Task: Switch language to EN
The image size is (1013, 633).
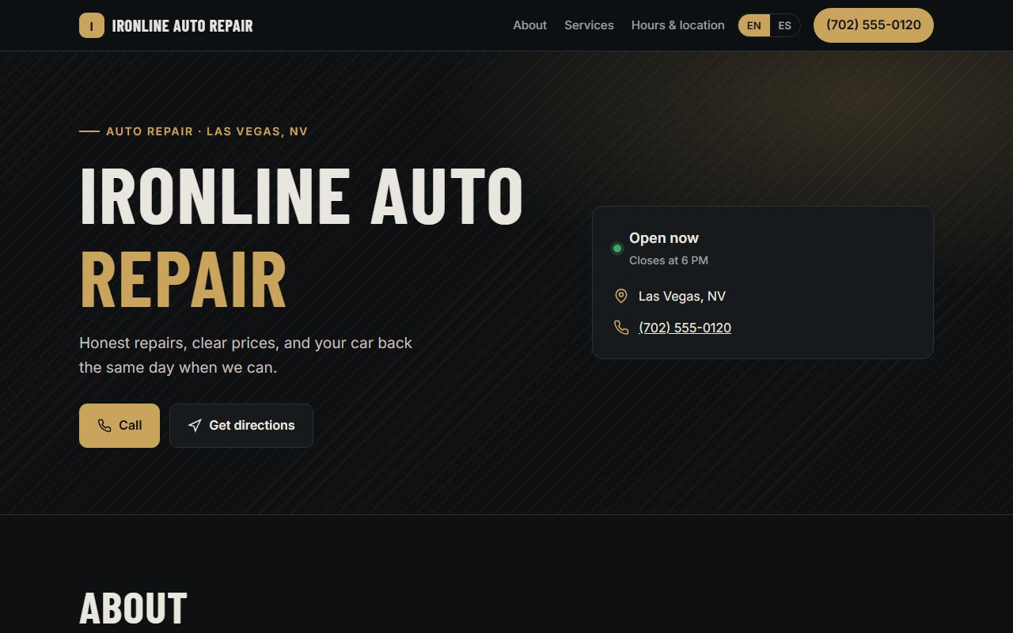Action: [754, 25]
